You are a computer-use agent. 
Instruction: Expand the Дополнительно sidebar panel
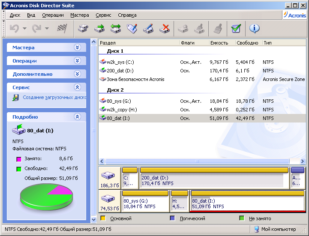[78, 74]
